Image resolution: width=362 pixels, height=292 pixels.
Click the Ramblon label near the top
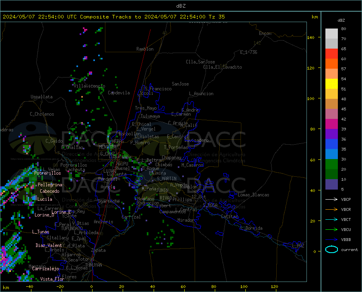[145, 49]
